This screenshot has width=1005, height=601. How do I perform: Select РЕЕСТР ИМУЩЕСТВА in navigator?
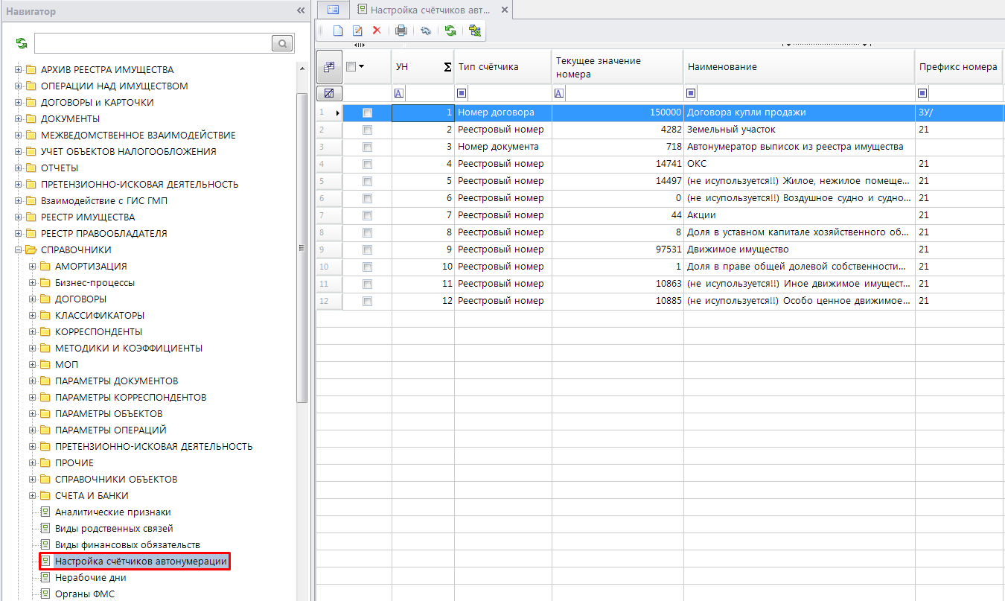[x=88, y=217]
